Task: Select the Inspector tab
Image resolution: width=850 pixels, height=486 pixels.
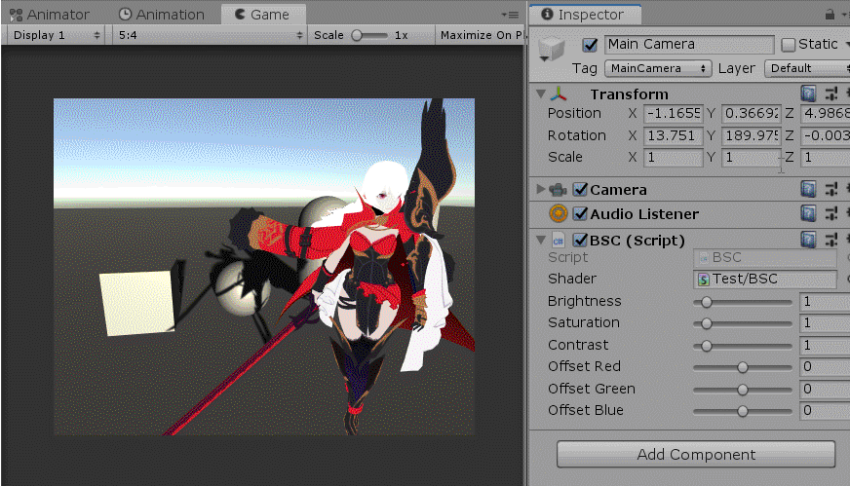Action: click(585, 14)
